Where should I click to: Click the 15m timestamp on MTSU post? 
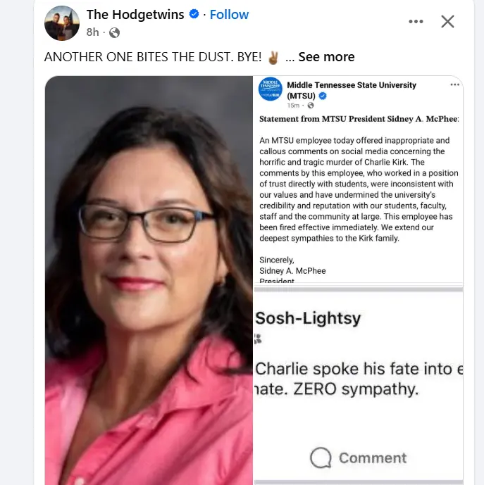[x=293, y=106]
